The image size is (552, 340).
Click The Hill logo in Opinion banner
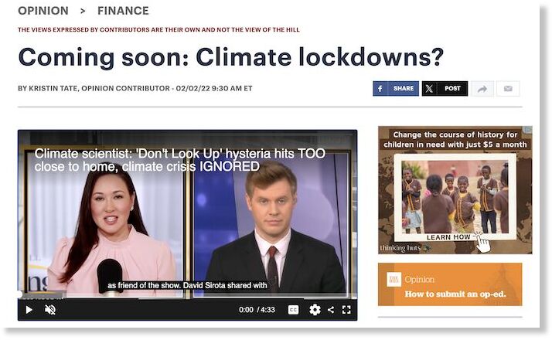click(x=394, y=280)
